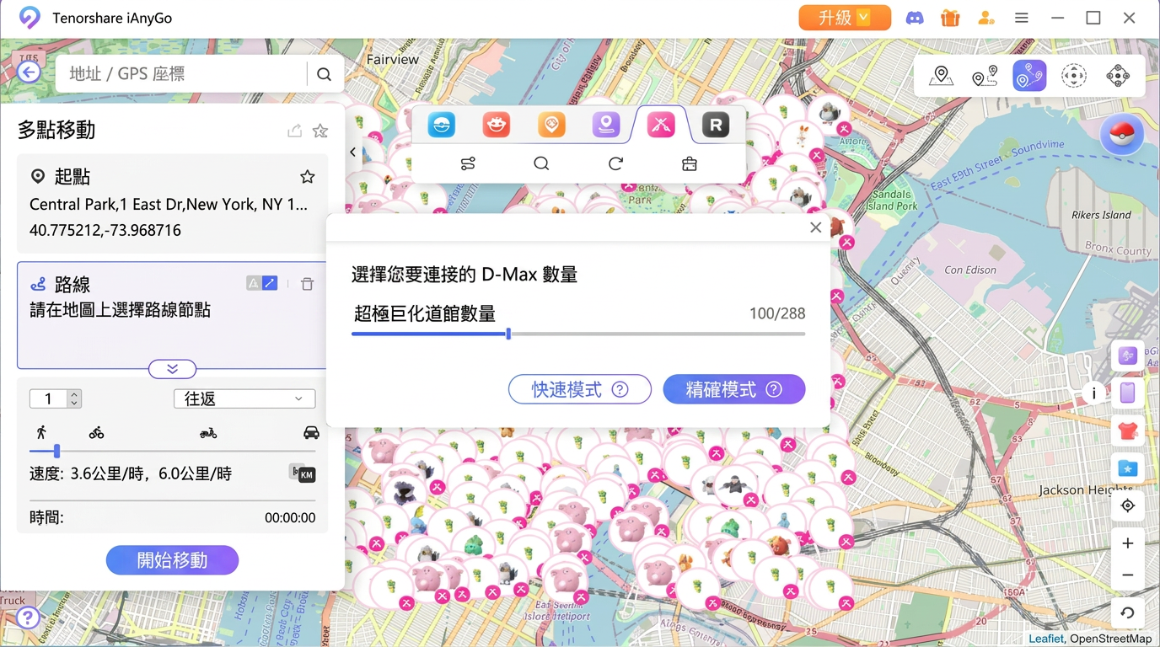This screenshot has height=647, width=1160.
Task: Select the bicycle speed icon
Action: pyautogui.click(x=97, y=432)
